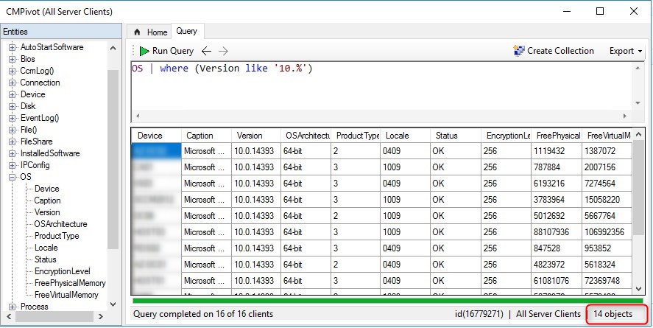Screen dimensions: 653x328
Task: Select Caption property under OS
Action: 47,200
